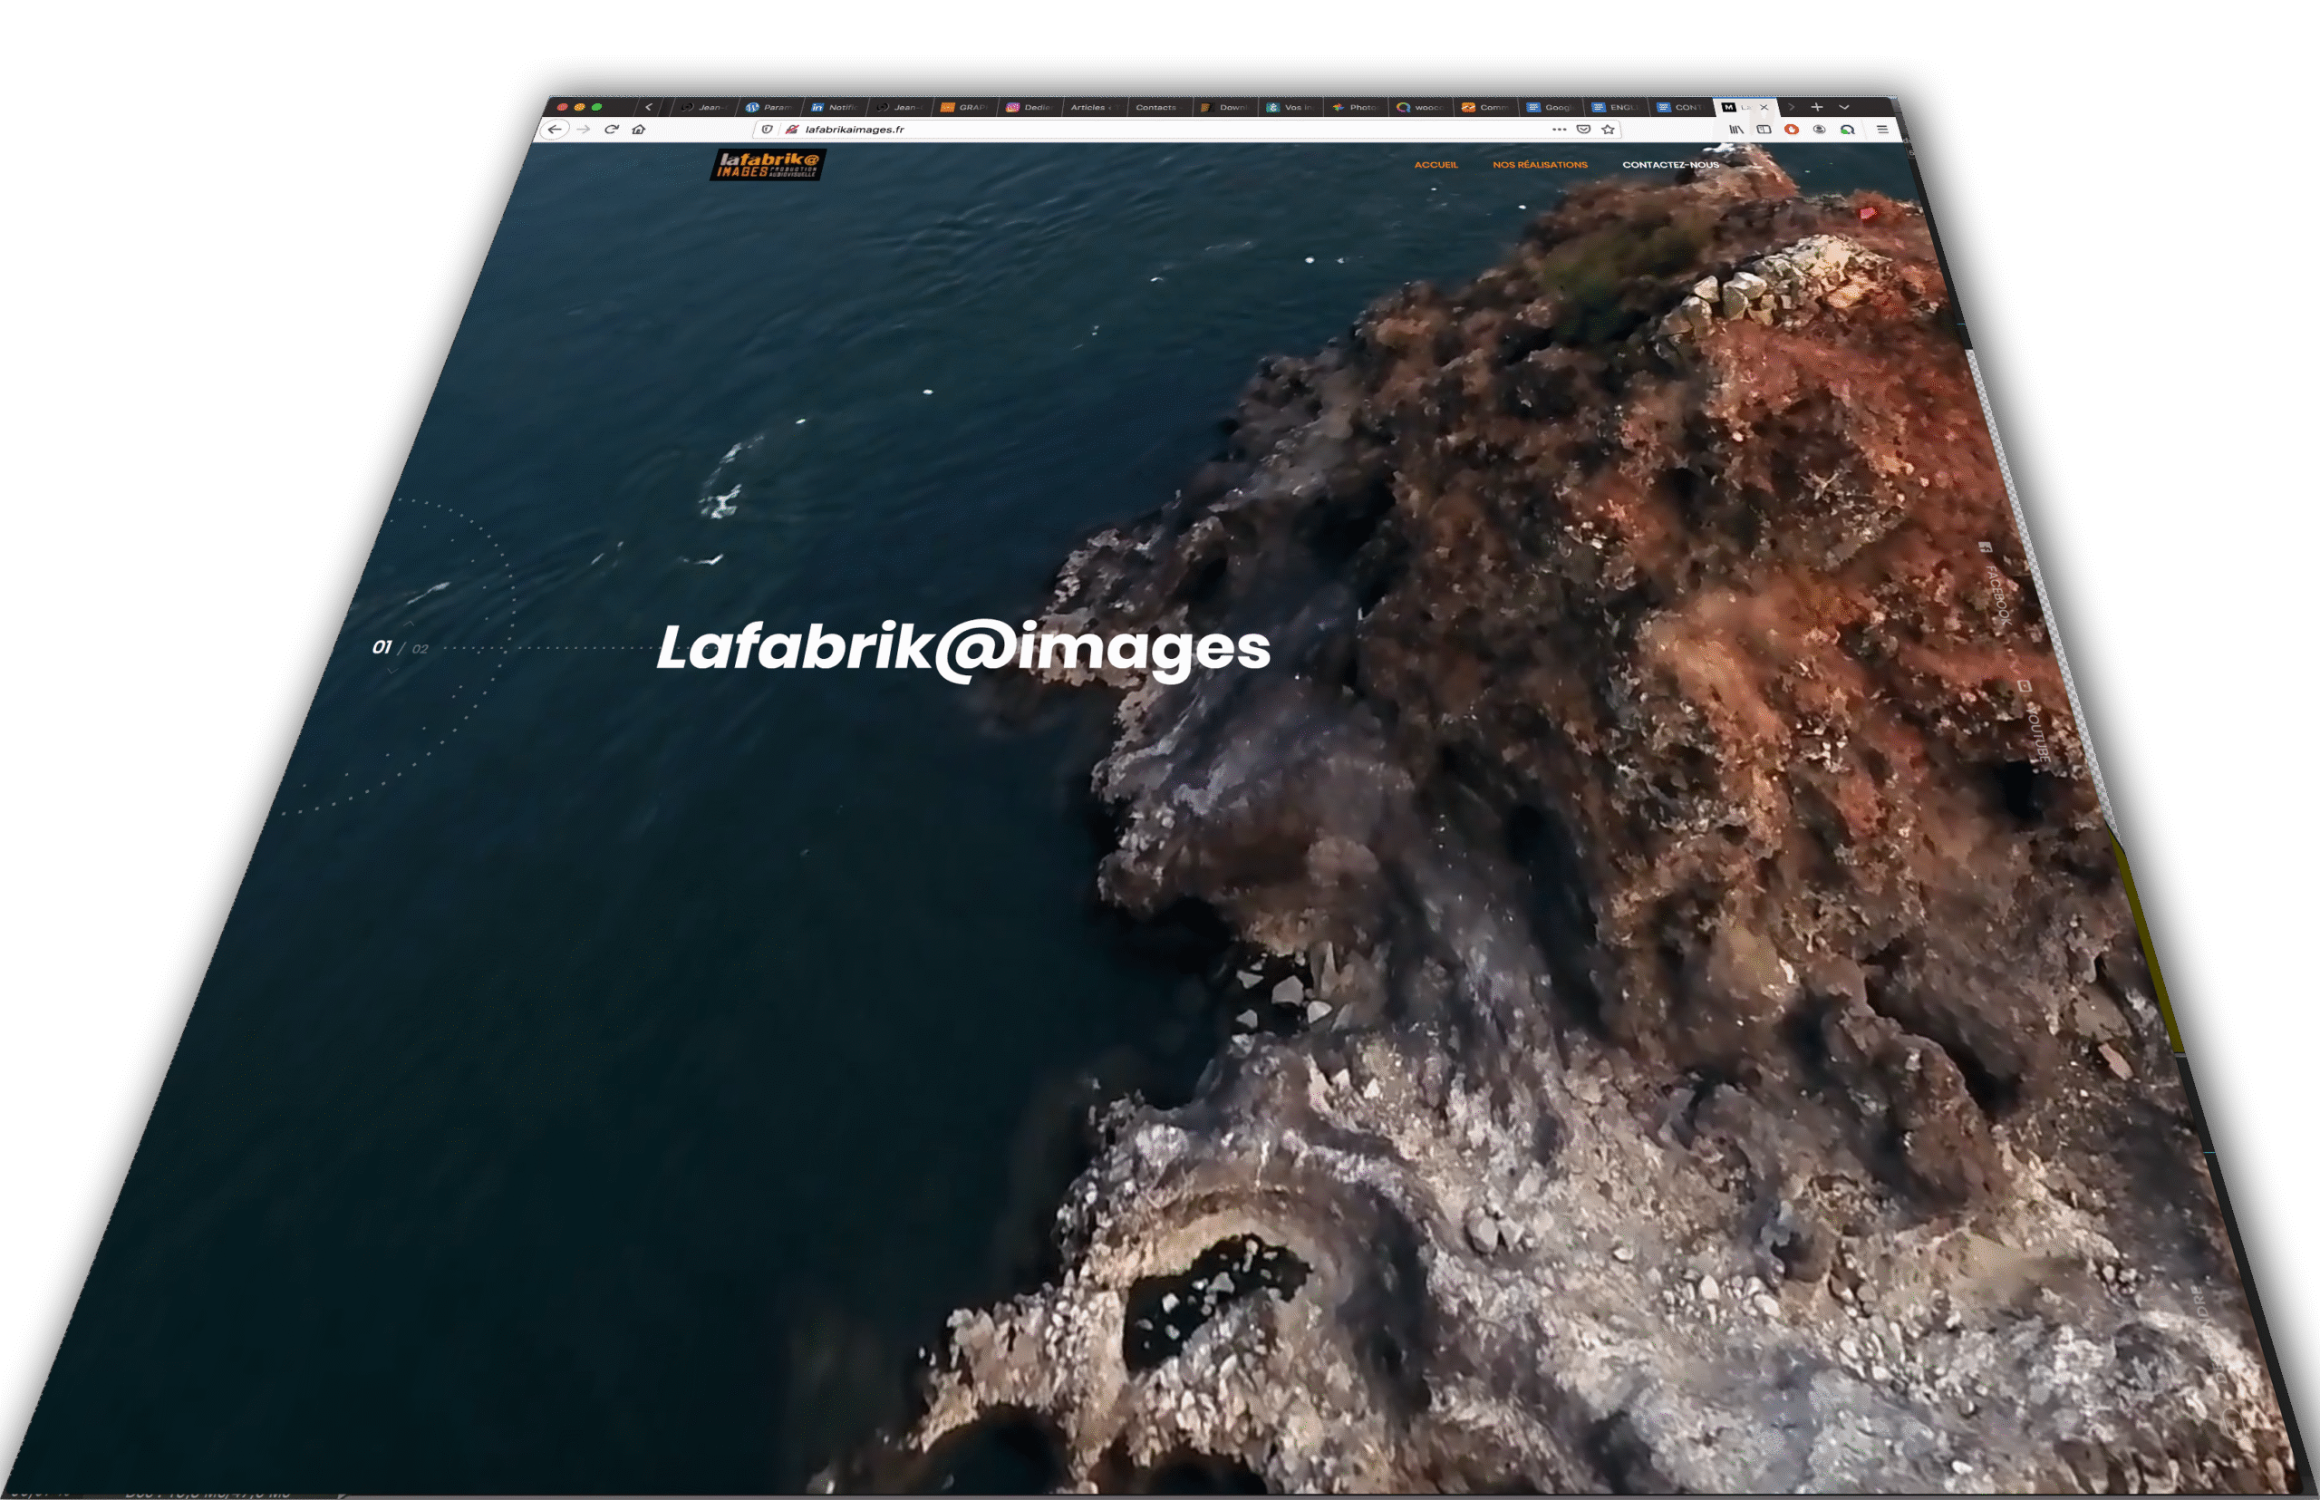This screenshot has width=2320, height=1500.
Task: Expand the list all tabs chevron
Action: [x=1843, y=107]
